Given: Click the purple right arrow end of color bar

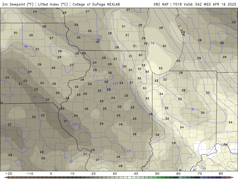Looking at the screenshot, I should (x=232, y=178).
